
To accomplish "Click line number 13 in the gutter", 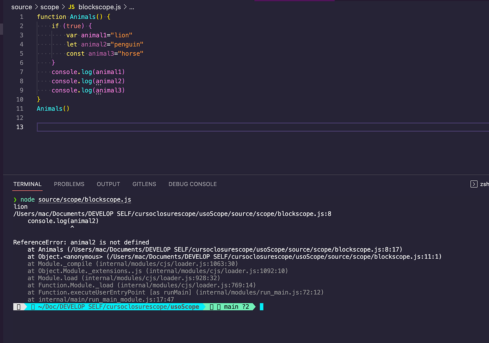I will pyautogui.click(x=20, y=127).
